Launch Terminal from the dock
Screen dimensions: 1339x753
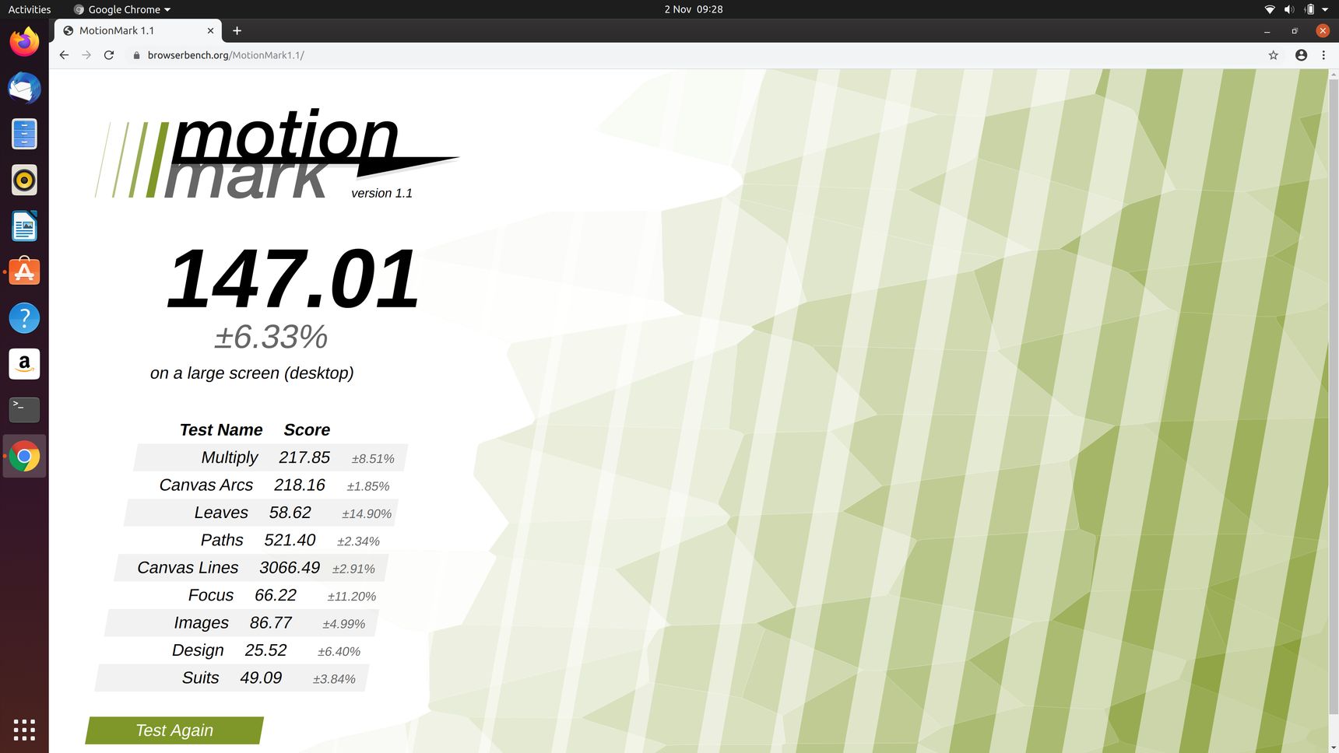point(24,409)
